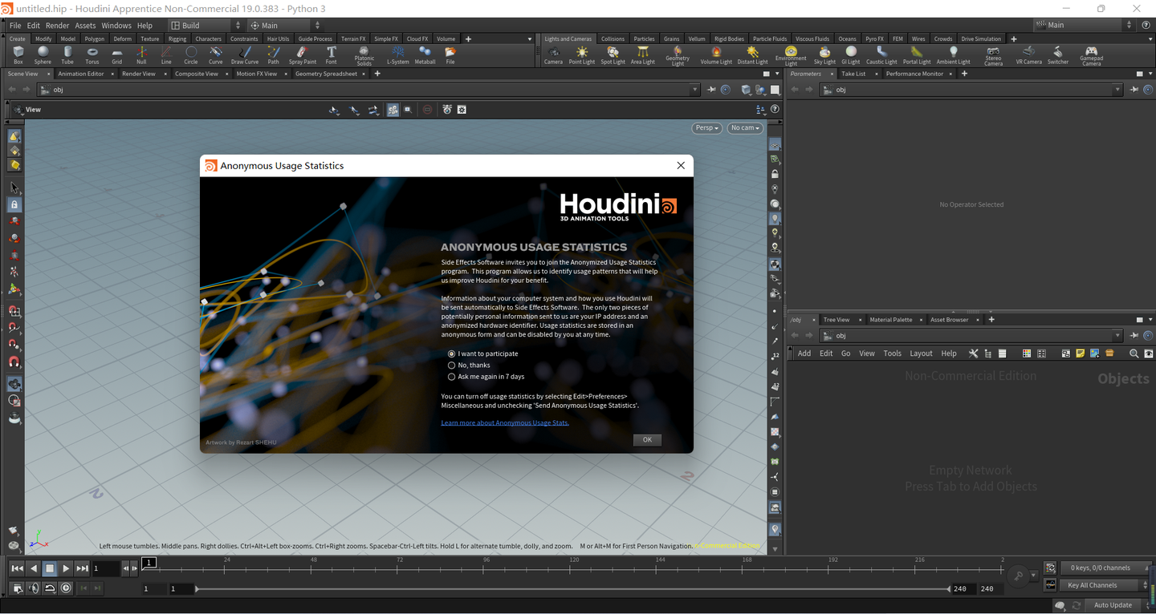Viewport: 1156px width, 614px height.
Task: Open the Persp viewport dropdown
Action: [706, 127]
